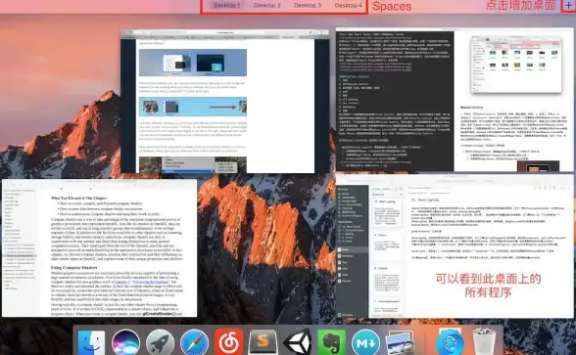Image resolution: width=576 pixels, height=355 pixels.
Task: Open the Trash in the Dock
Action: click(484, 342)
